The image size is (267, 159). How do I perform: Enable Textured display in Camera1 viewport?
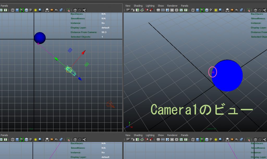coord(211,10)
